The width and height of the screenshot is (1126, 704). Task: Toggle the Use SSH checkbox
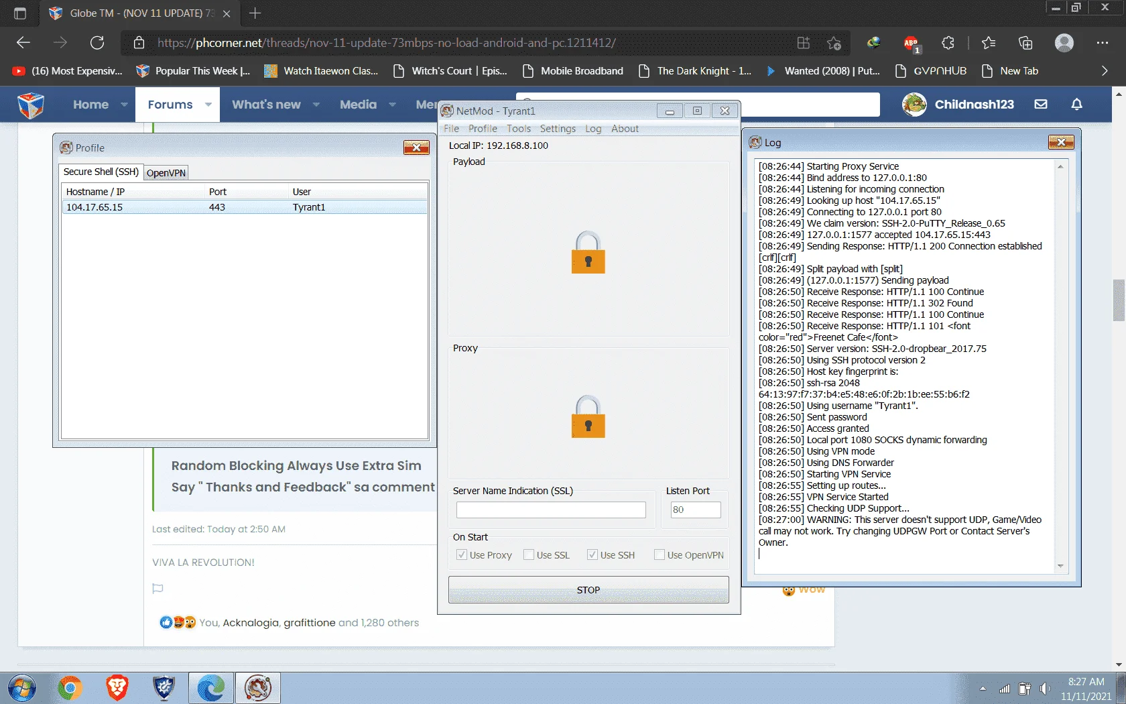[592, 554]
